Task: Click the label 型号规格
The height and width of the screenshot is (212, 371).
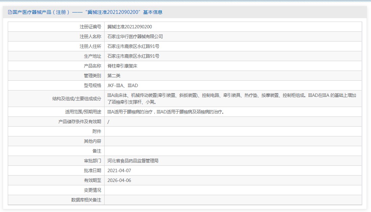Action: click(92, 85)
